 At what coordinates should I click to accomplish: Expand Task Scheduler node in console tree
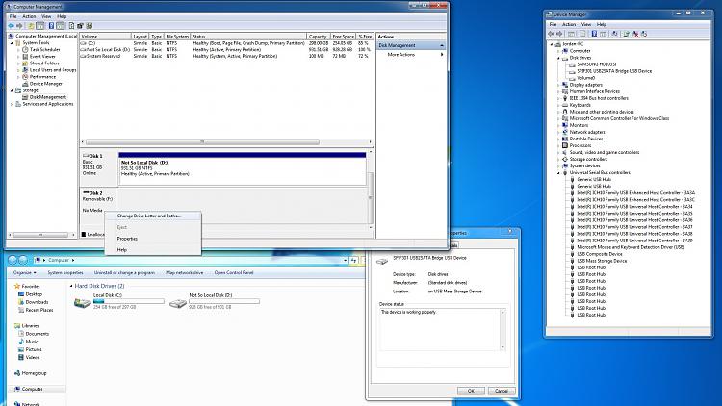(x=18, y=49)
